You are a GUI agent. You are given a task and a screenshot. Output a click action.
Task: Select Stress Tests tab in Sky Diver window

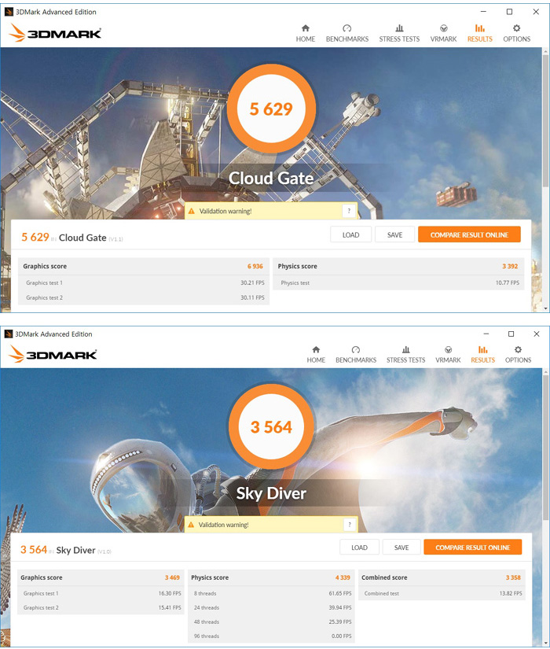click(405, 355)
